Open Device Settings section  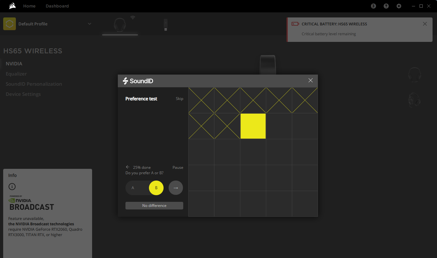click(23, 94)
